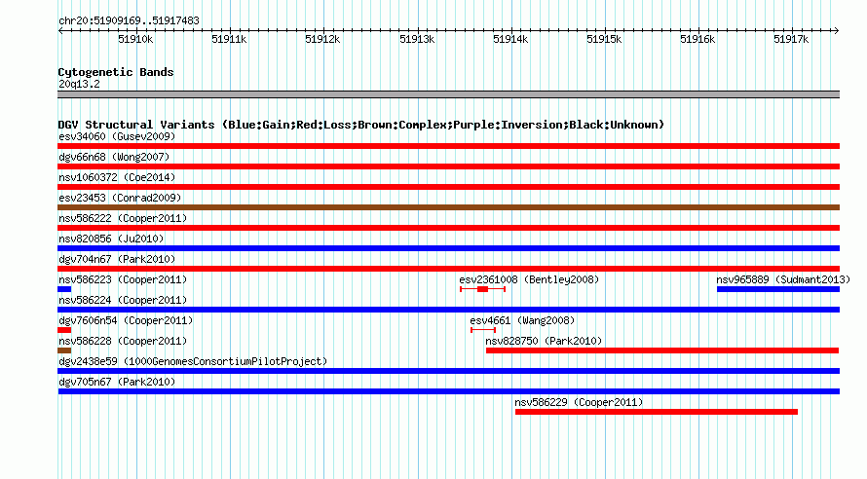The height and width of the screenshot is (479, 867).
Task: Click the esv4661 red interval glyph
Action: tap(483, 330)
